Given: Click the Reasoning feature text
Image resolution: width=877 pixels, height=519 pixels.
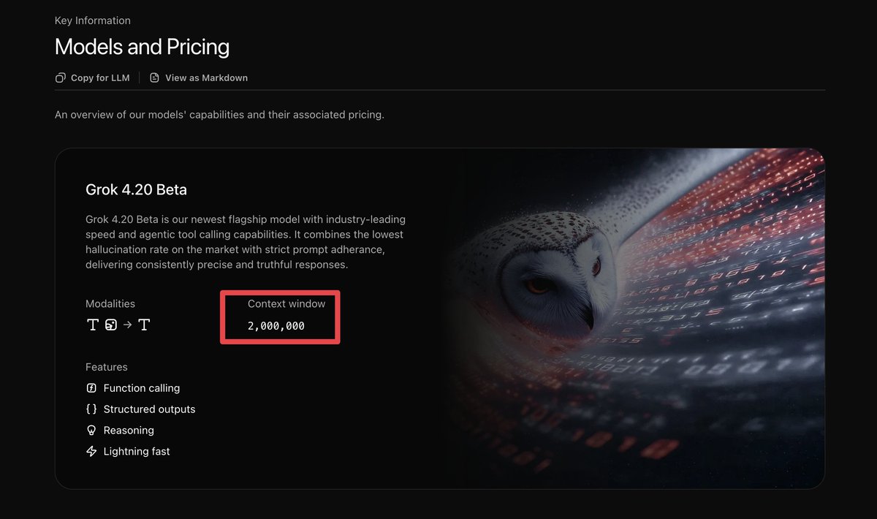Looking at the screenshot, I should (x=129, y=431).
